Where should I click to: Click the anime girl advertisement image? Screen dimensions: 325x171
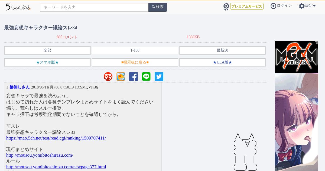coord(297,122)
